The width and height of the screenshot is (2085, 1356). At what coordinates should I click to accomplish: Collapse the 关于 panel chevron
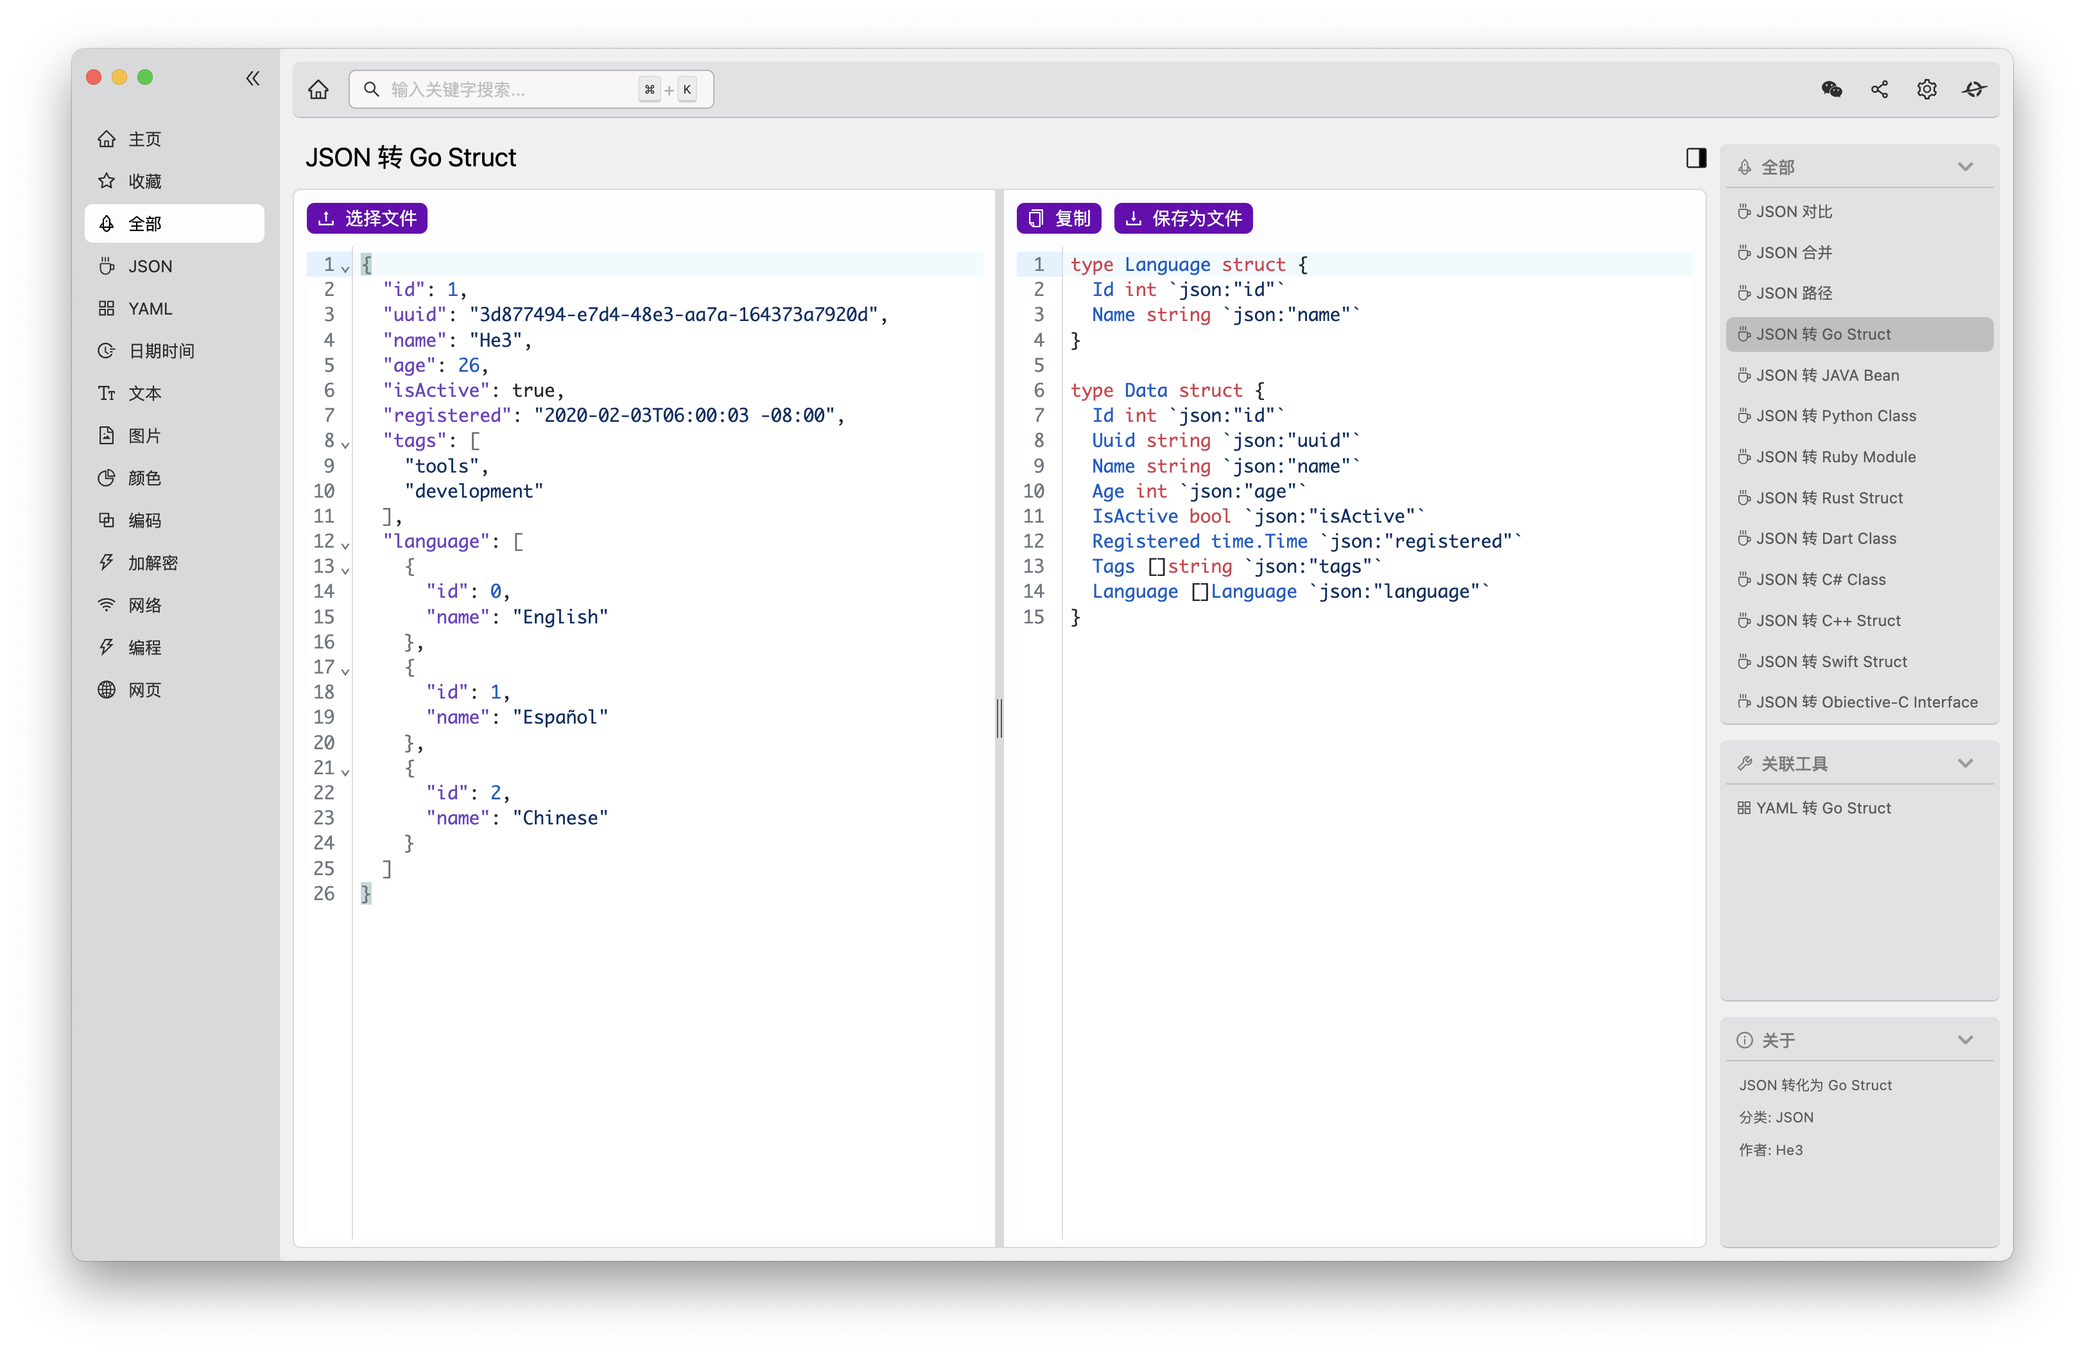(x=1965, y=1041)
